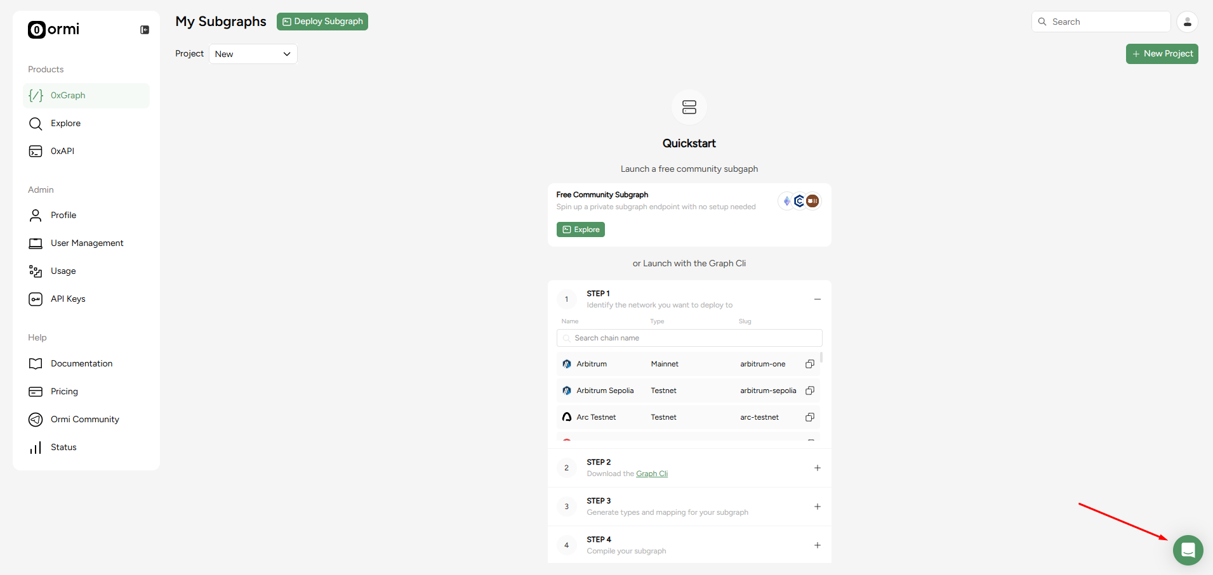Viewport: 1213px width, 575px height.
Task: Select the OxGraph product icon
Action: point(36,95)
